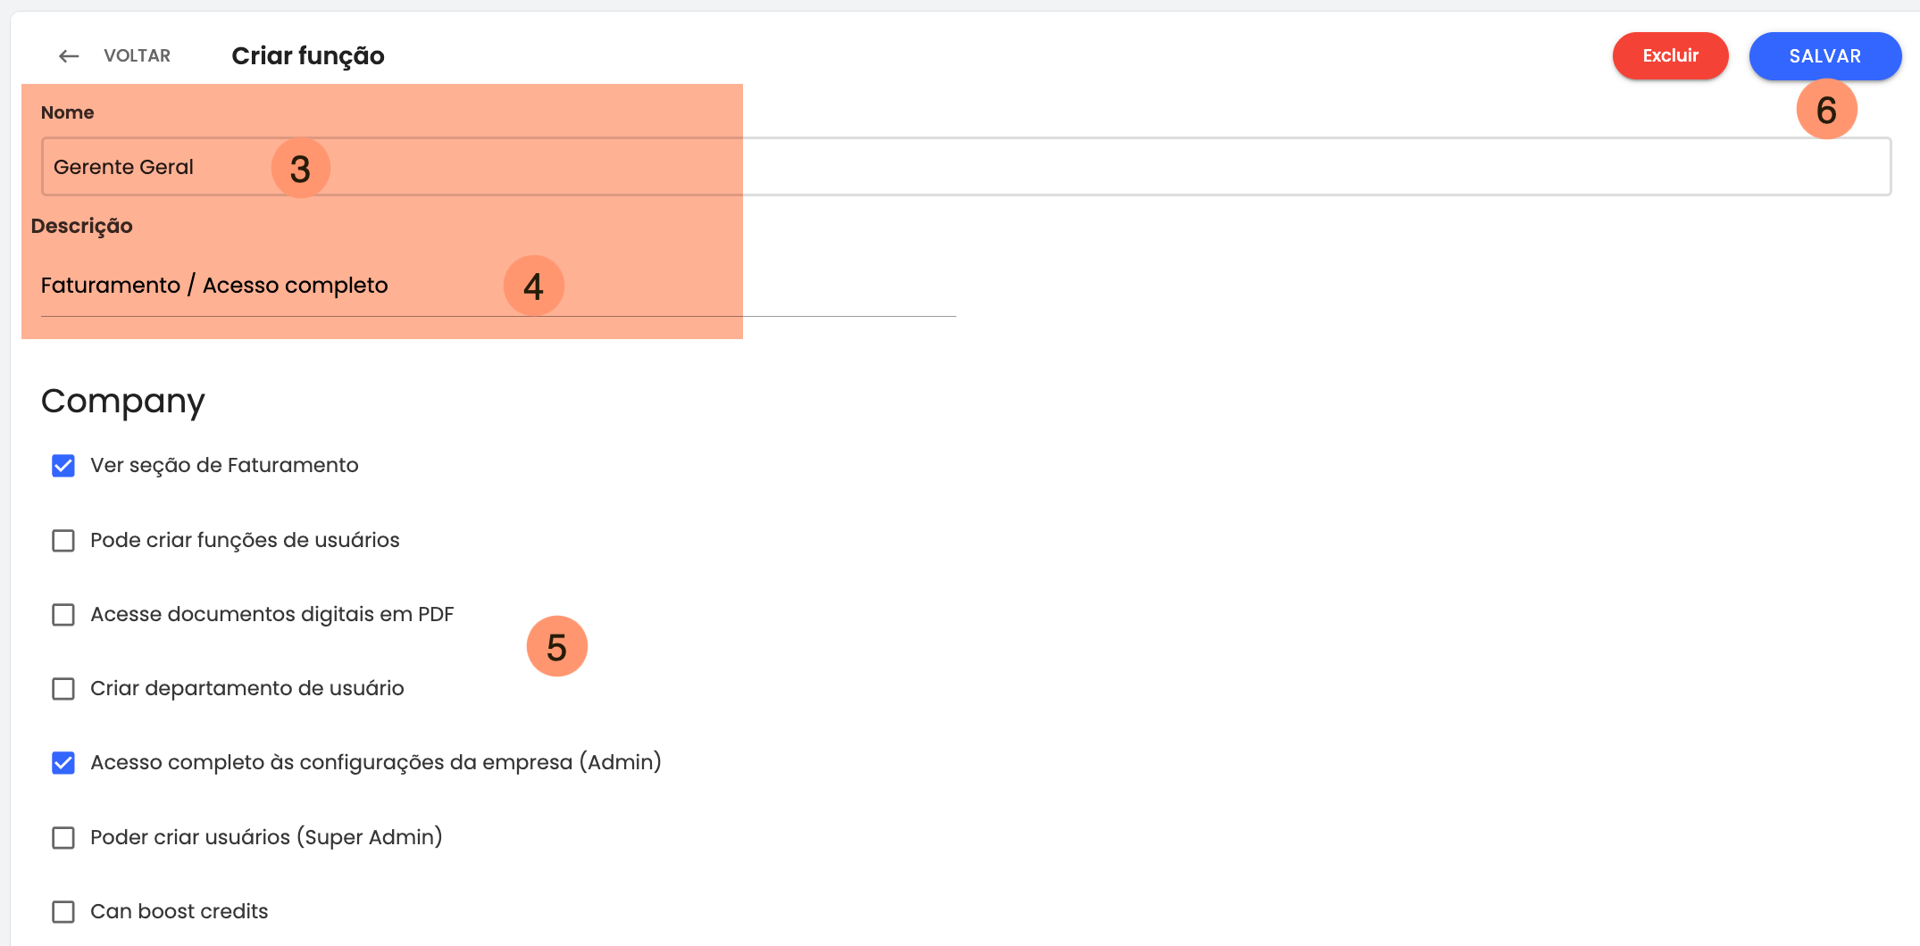Uncheck Ver seção de Faturamento checkbox
The height and width of the screenshot is (946, 1920).
[x=63, y=466]
